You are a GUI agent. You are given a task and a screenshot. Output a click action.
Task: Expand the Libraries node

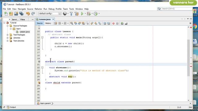[x=7, y=38]
